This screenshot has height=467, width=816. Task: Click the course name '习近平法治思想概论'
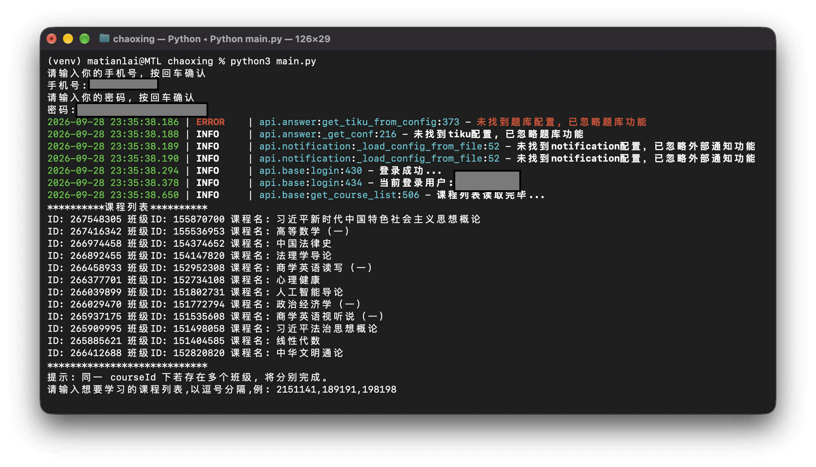coord(327,329)
